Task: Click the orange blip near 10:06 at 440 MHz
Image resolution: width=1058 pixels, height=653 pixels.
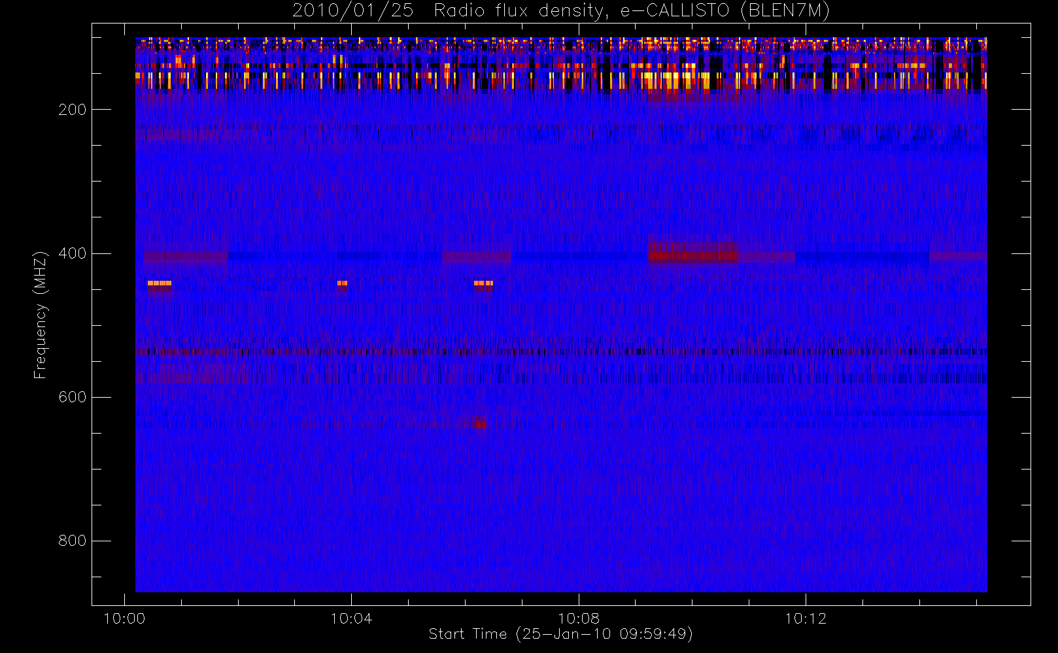Action: [483, 283]
